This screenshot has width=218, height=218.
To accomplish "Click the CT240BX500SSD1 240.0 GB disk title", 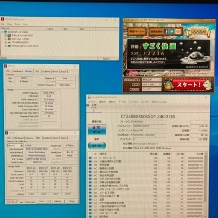I will [148, 117].
